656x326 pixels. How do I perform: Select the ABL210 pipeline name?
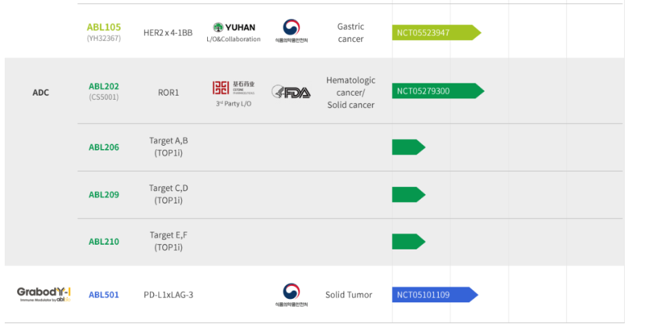click(104, 242)
